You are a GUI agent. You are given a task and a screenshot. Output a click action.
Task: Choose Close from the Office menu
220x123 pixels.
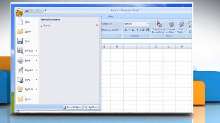click(x=27, y=99)
